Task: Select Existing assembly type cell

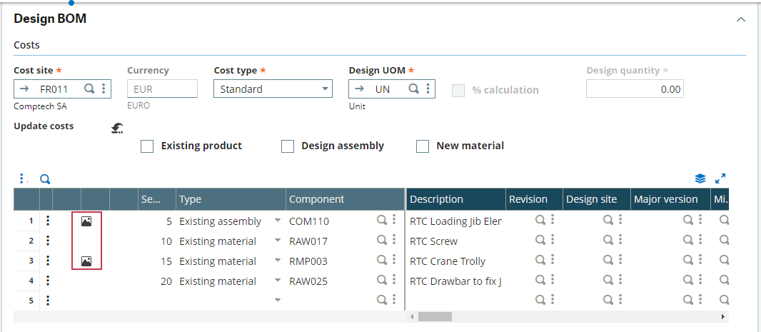Action: coord(231,221)
